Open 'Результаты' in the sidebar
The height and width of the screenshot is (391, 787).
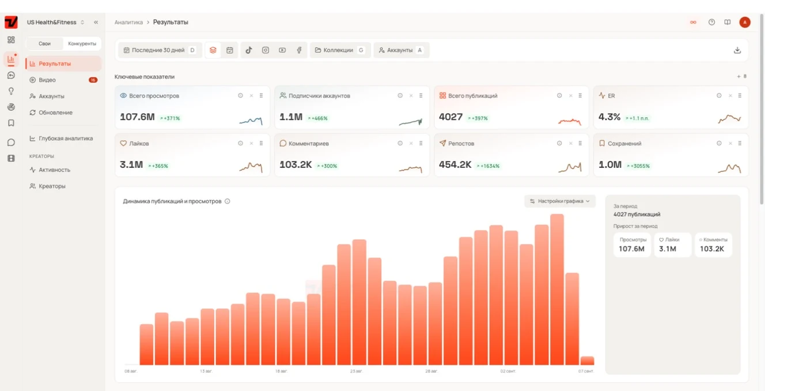pyautogui.click(x=63, y=63)
